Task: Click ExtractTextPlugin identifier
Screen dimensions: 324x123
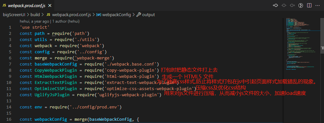Action: [56, 83]
